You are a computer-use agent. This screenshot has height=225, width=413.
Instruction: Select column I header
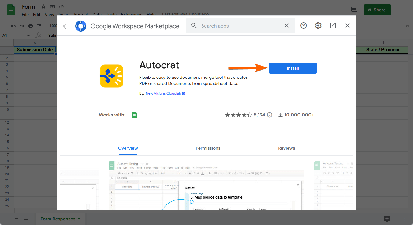(x=383, y=43)
